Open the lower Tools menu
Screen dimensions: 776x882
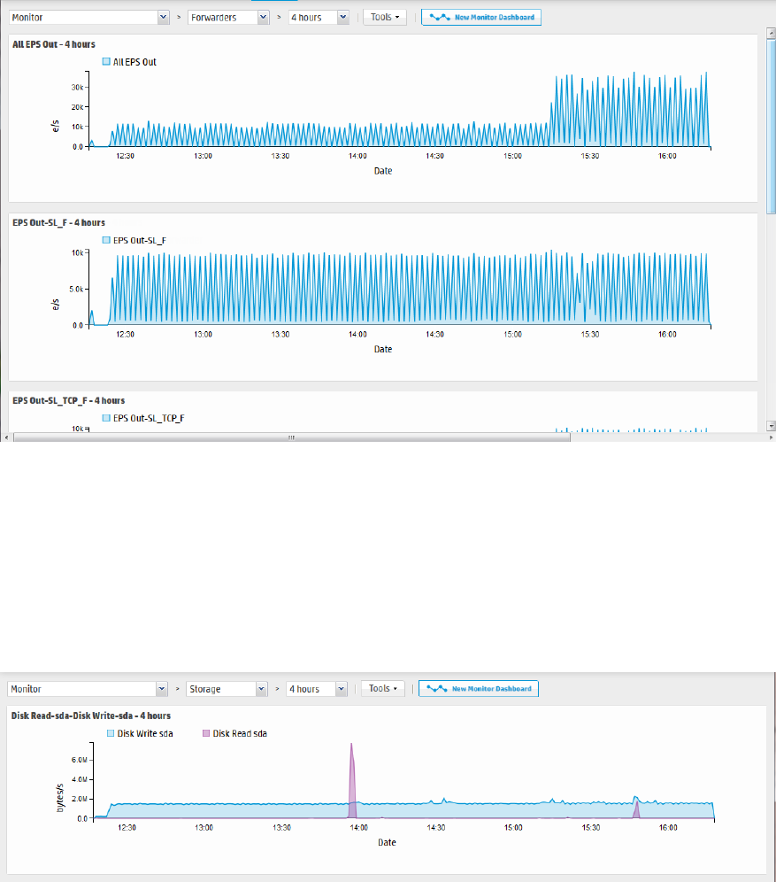tap(382, 688)
